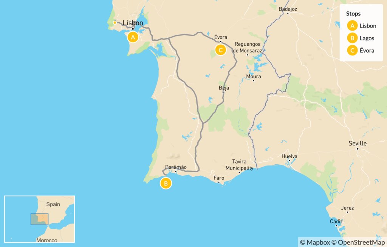Click the Portimão city label
387x247 pixels.
176,167
